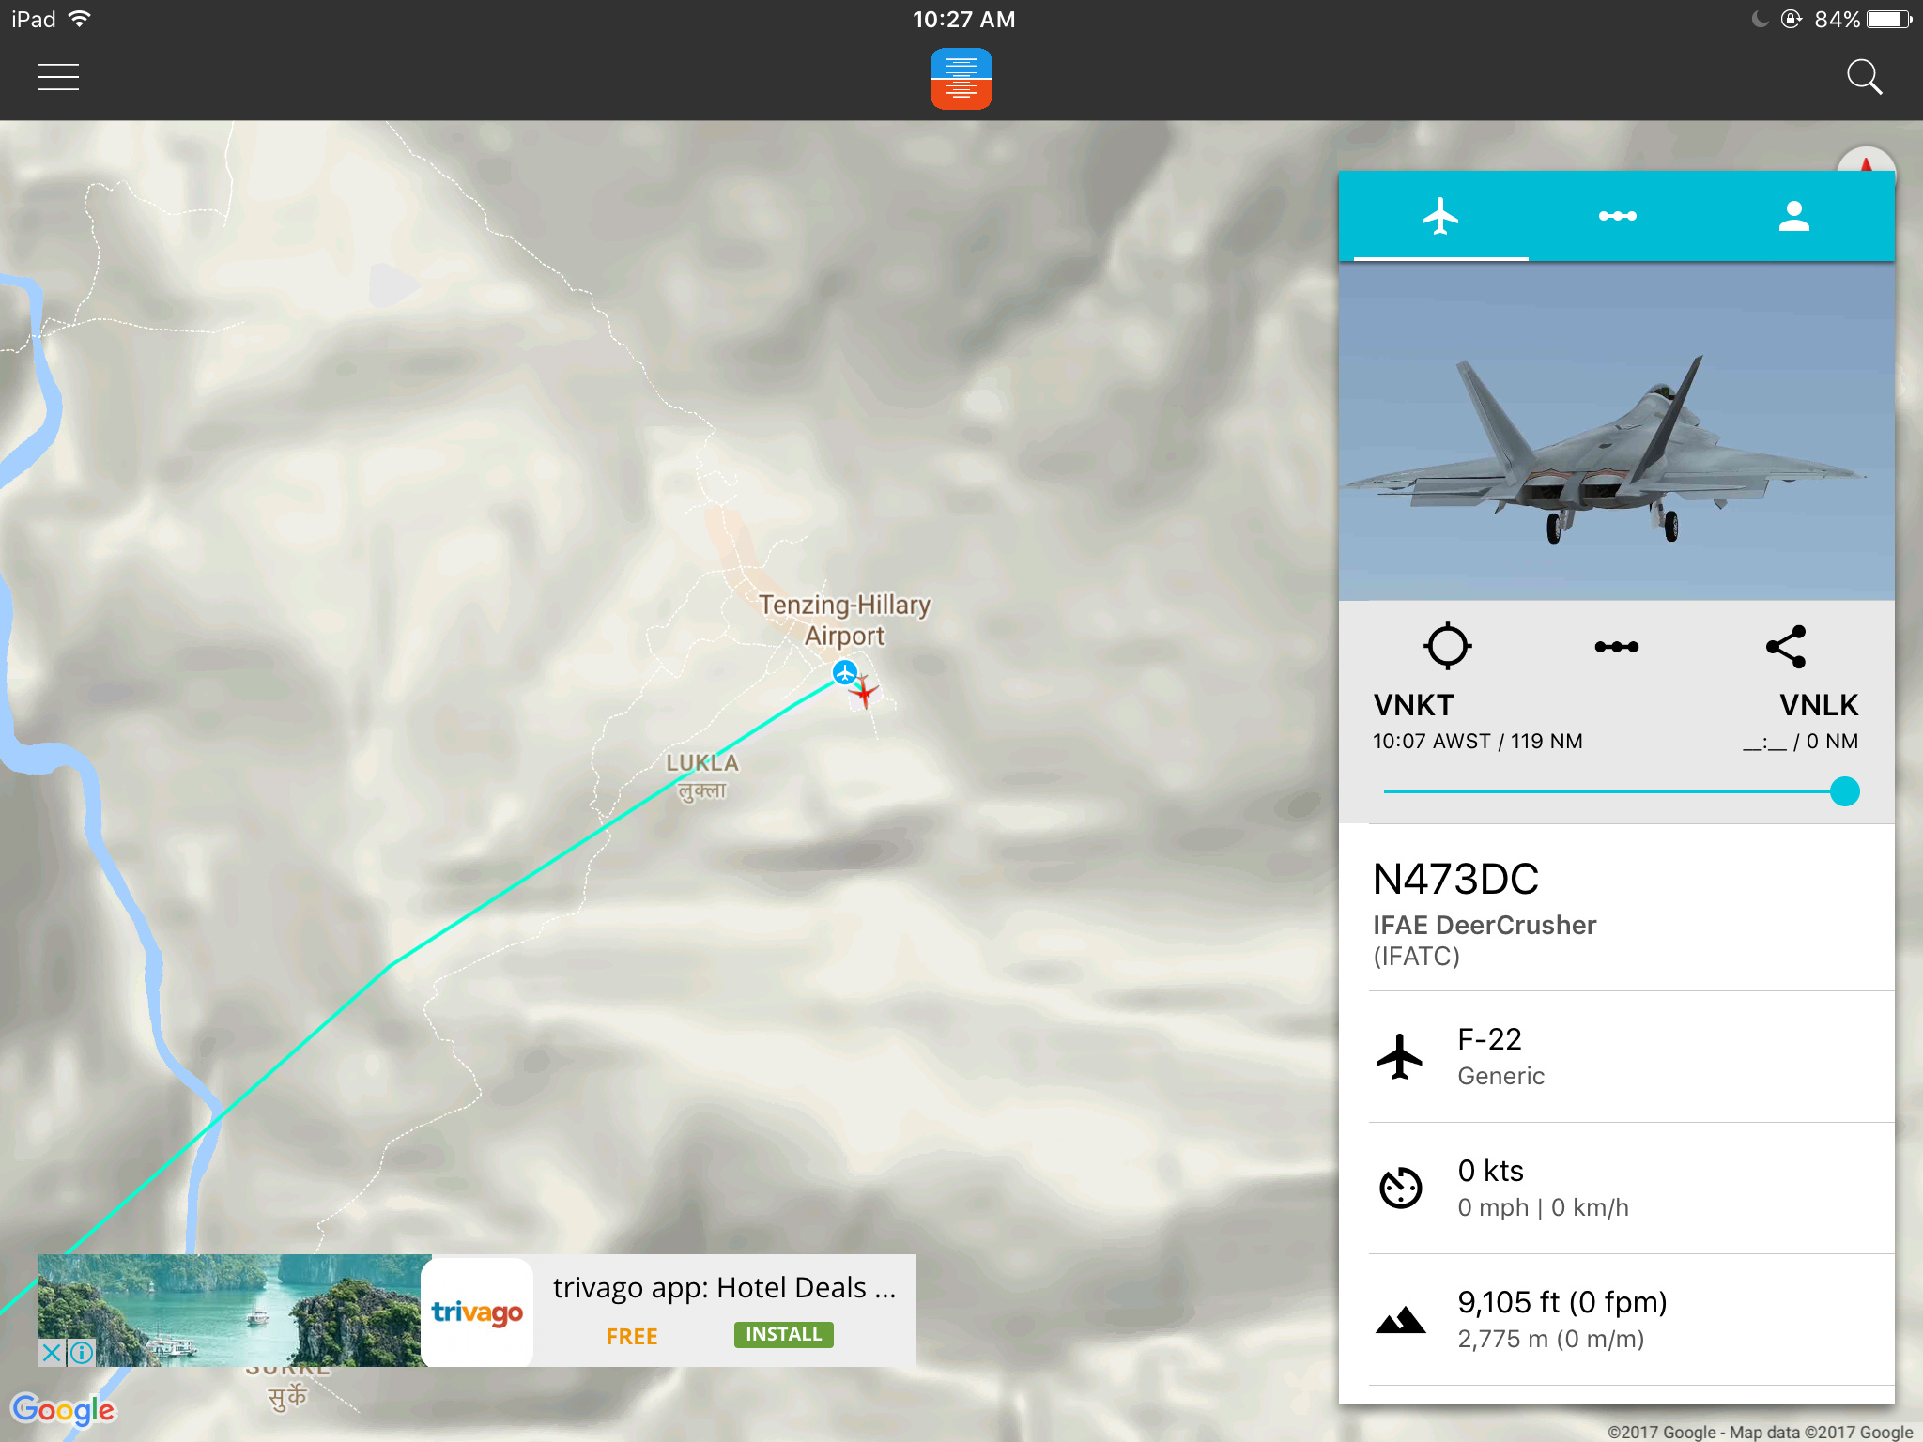Center map on aircraft crosshair icon

click(1447, 646)
